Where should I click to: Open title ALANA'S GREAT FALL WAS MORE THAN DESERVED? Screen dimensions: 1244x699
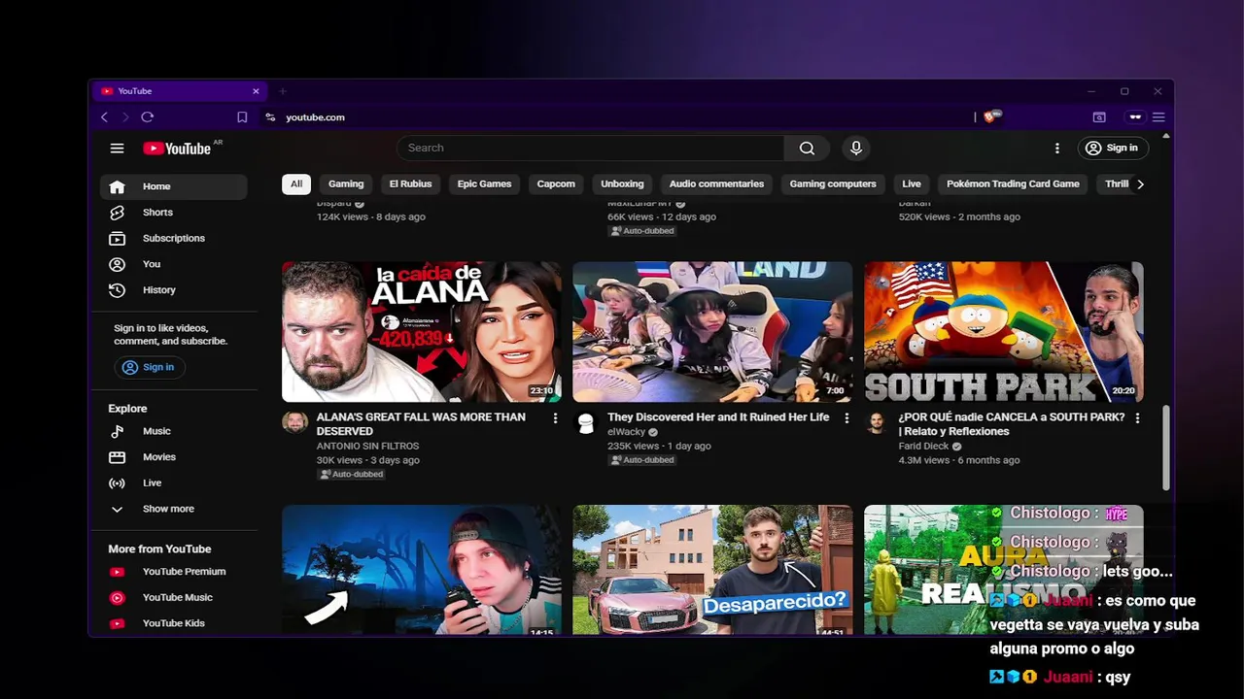tap(421, 424)
